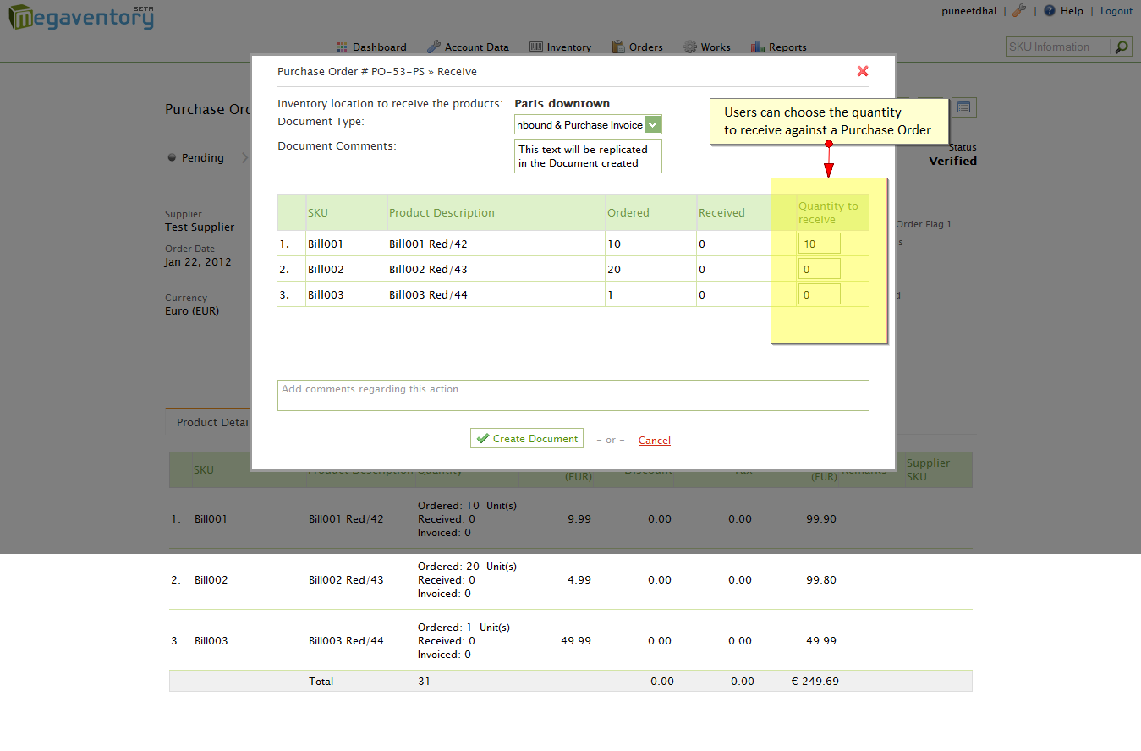The height and width of the screenshot is (751, 1141).
Task: Click the Dashboard grid icon
Action: (x=342, y=47)
